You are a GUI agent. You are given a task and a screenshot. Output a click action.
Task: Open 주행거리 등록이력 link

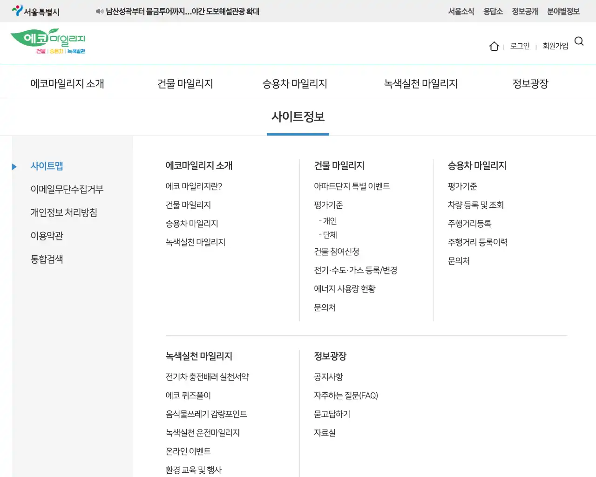tap(478, 242)
